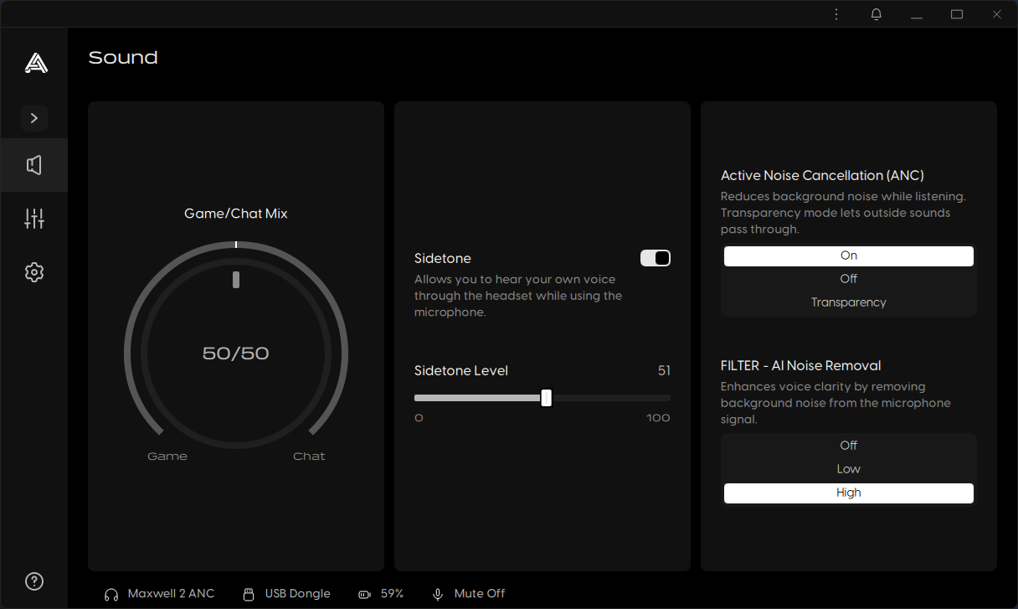Select ANC On option

849,255
